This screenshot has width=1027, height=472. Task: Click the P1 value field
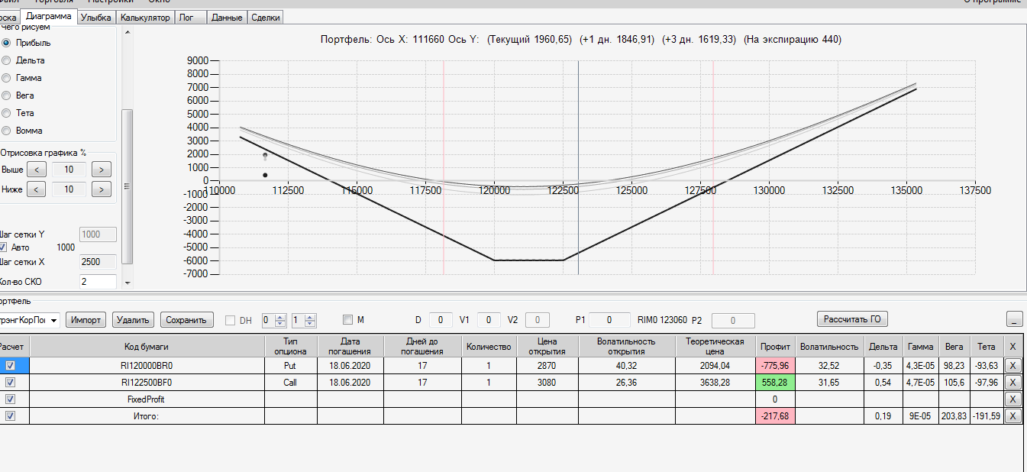(x=609, y=320)
